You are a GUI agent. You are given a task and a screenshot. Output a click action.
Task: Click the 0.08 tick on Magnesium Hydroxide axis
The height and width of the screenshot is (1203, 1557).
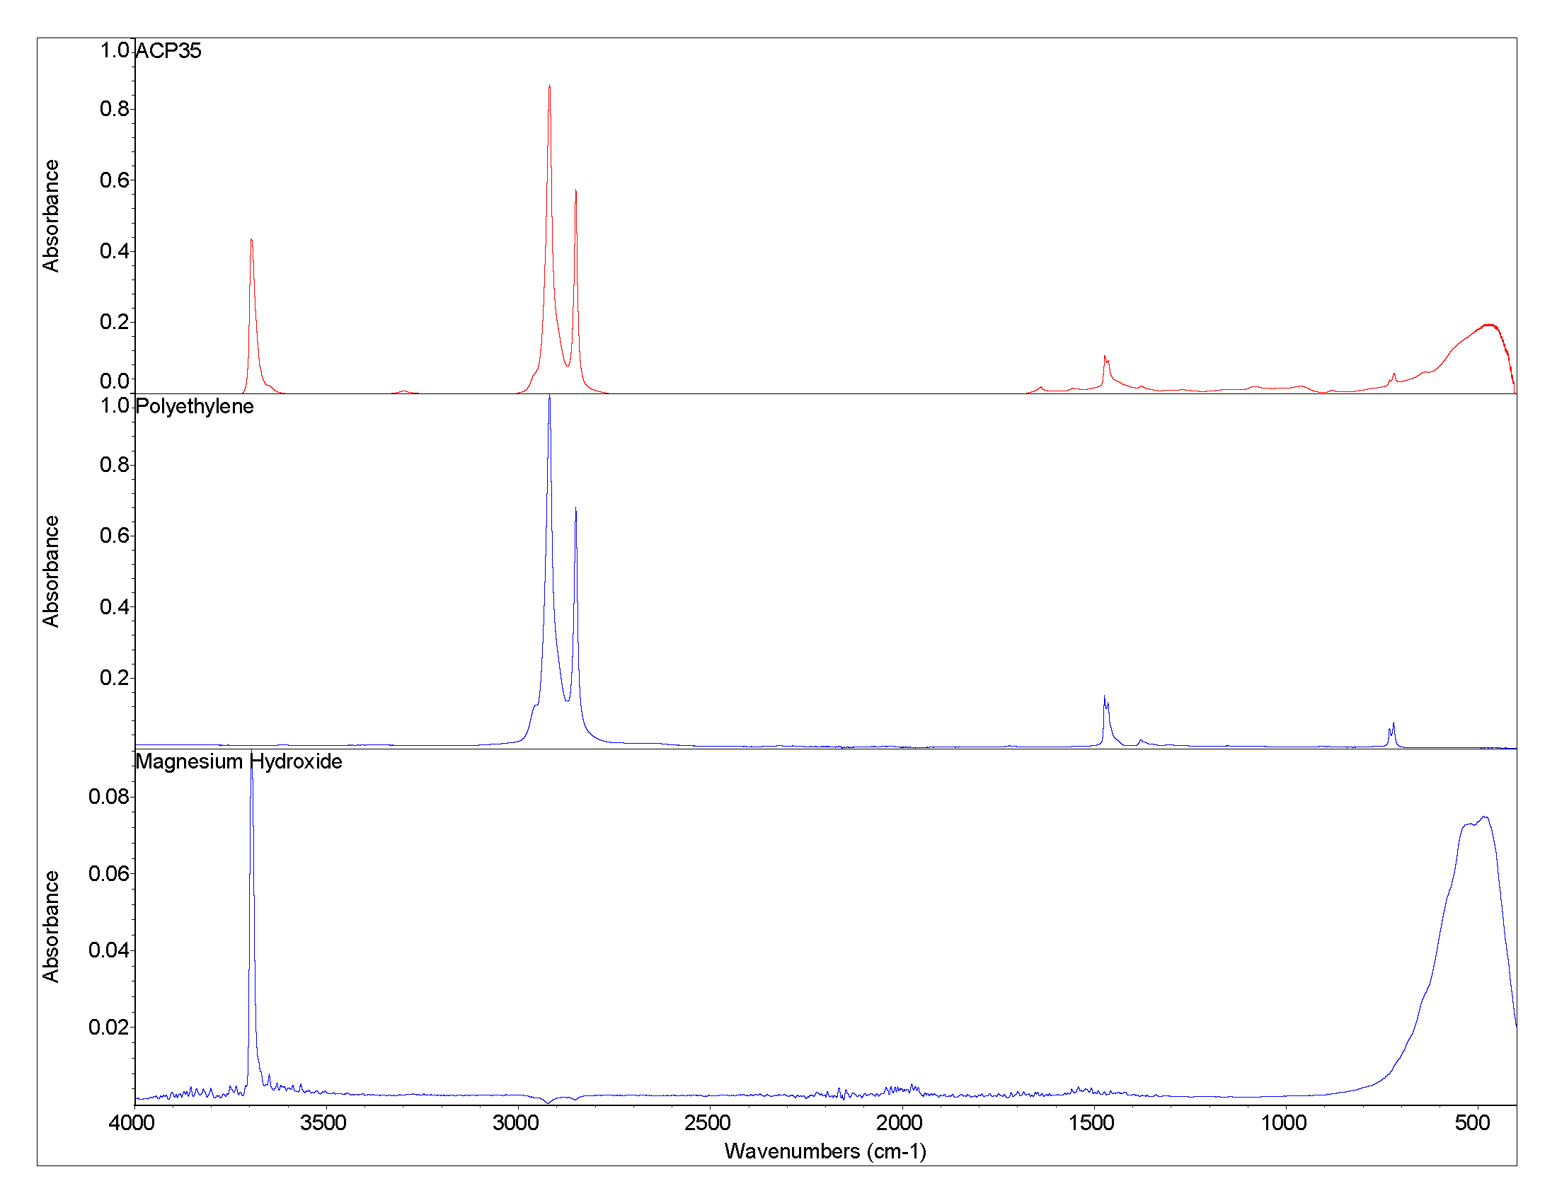click(109, 797)
